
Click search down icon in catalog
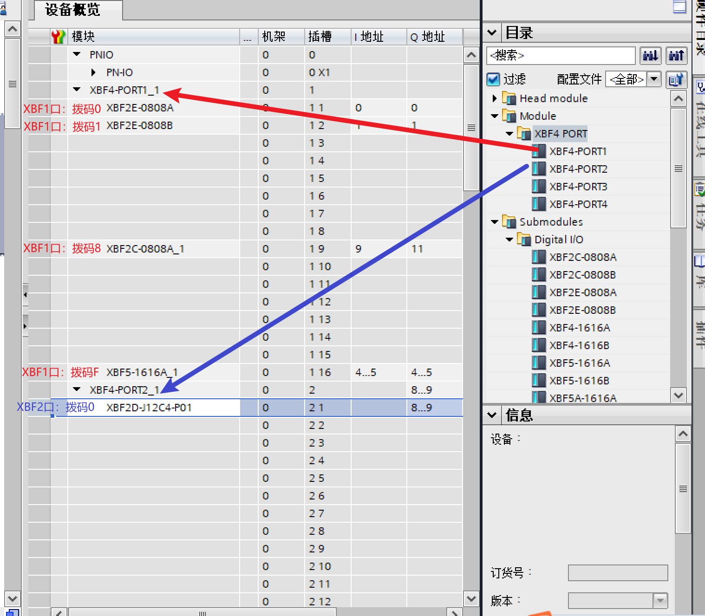pyautogui.click(x=650, y=56)
